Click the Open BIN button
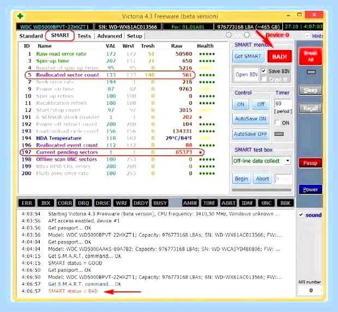Viewport: 338px width, 312px height. [246, 75]
